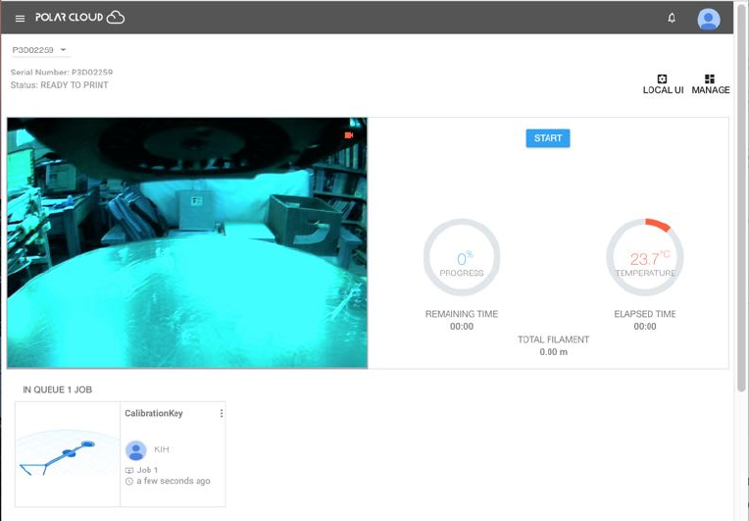This screenshot has width=749, height=521.
Task: Click the Polar Cloud logo
Action: click(x=79, y=18)
